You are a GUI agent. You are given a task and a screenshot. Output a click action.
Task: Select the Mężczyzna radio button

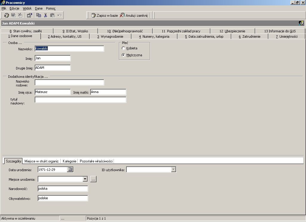click(123, 55)
